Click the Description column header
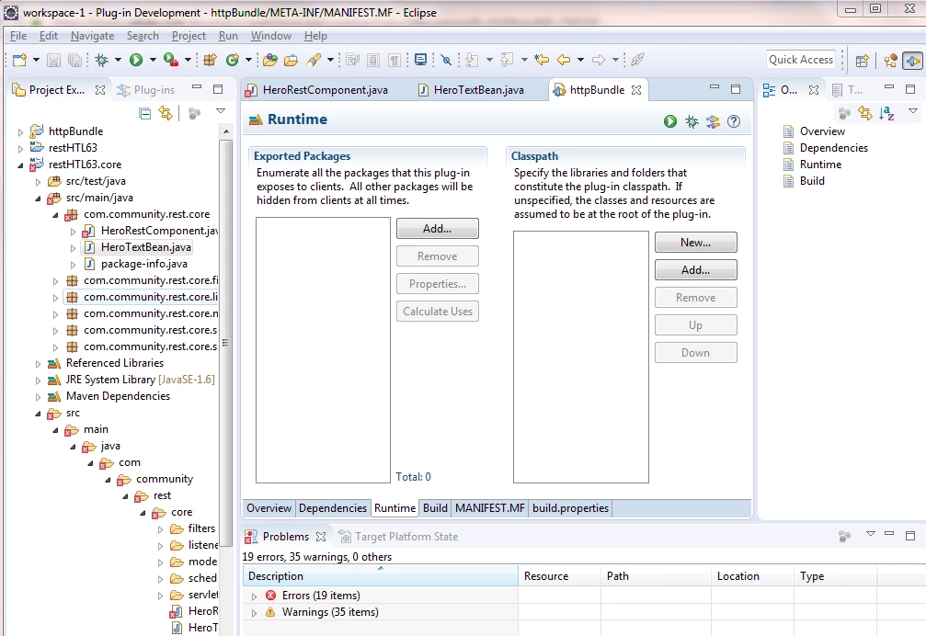The image size is (926, 636). (x=381, y=576)
